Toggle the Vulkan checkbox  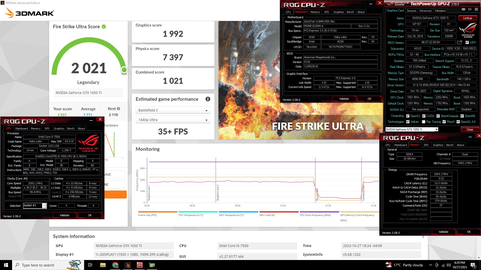coord(408,122)
